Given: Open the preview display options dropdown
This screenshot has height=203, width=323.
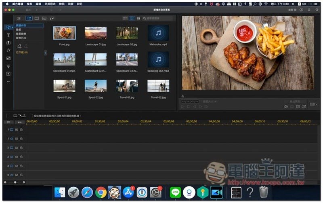Looking at the screenshot, I should [x=313, y=104].
